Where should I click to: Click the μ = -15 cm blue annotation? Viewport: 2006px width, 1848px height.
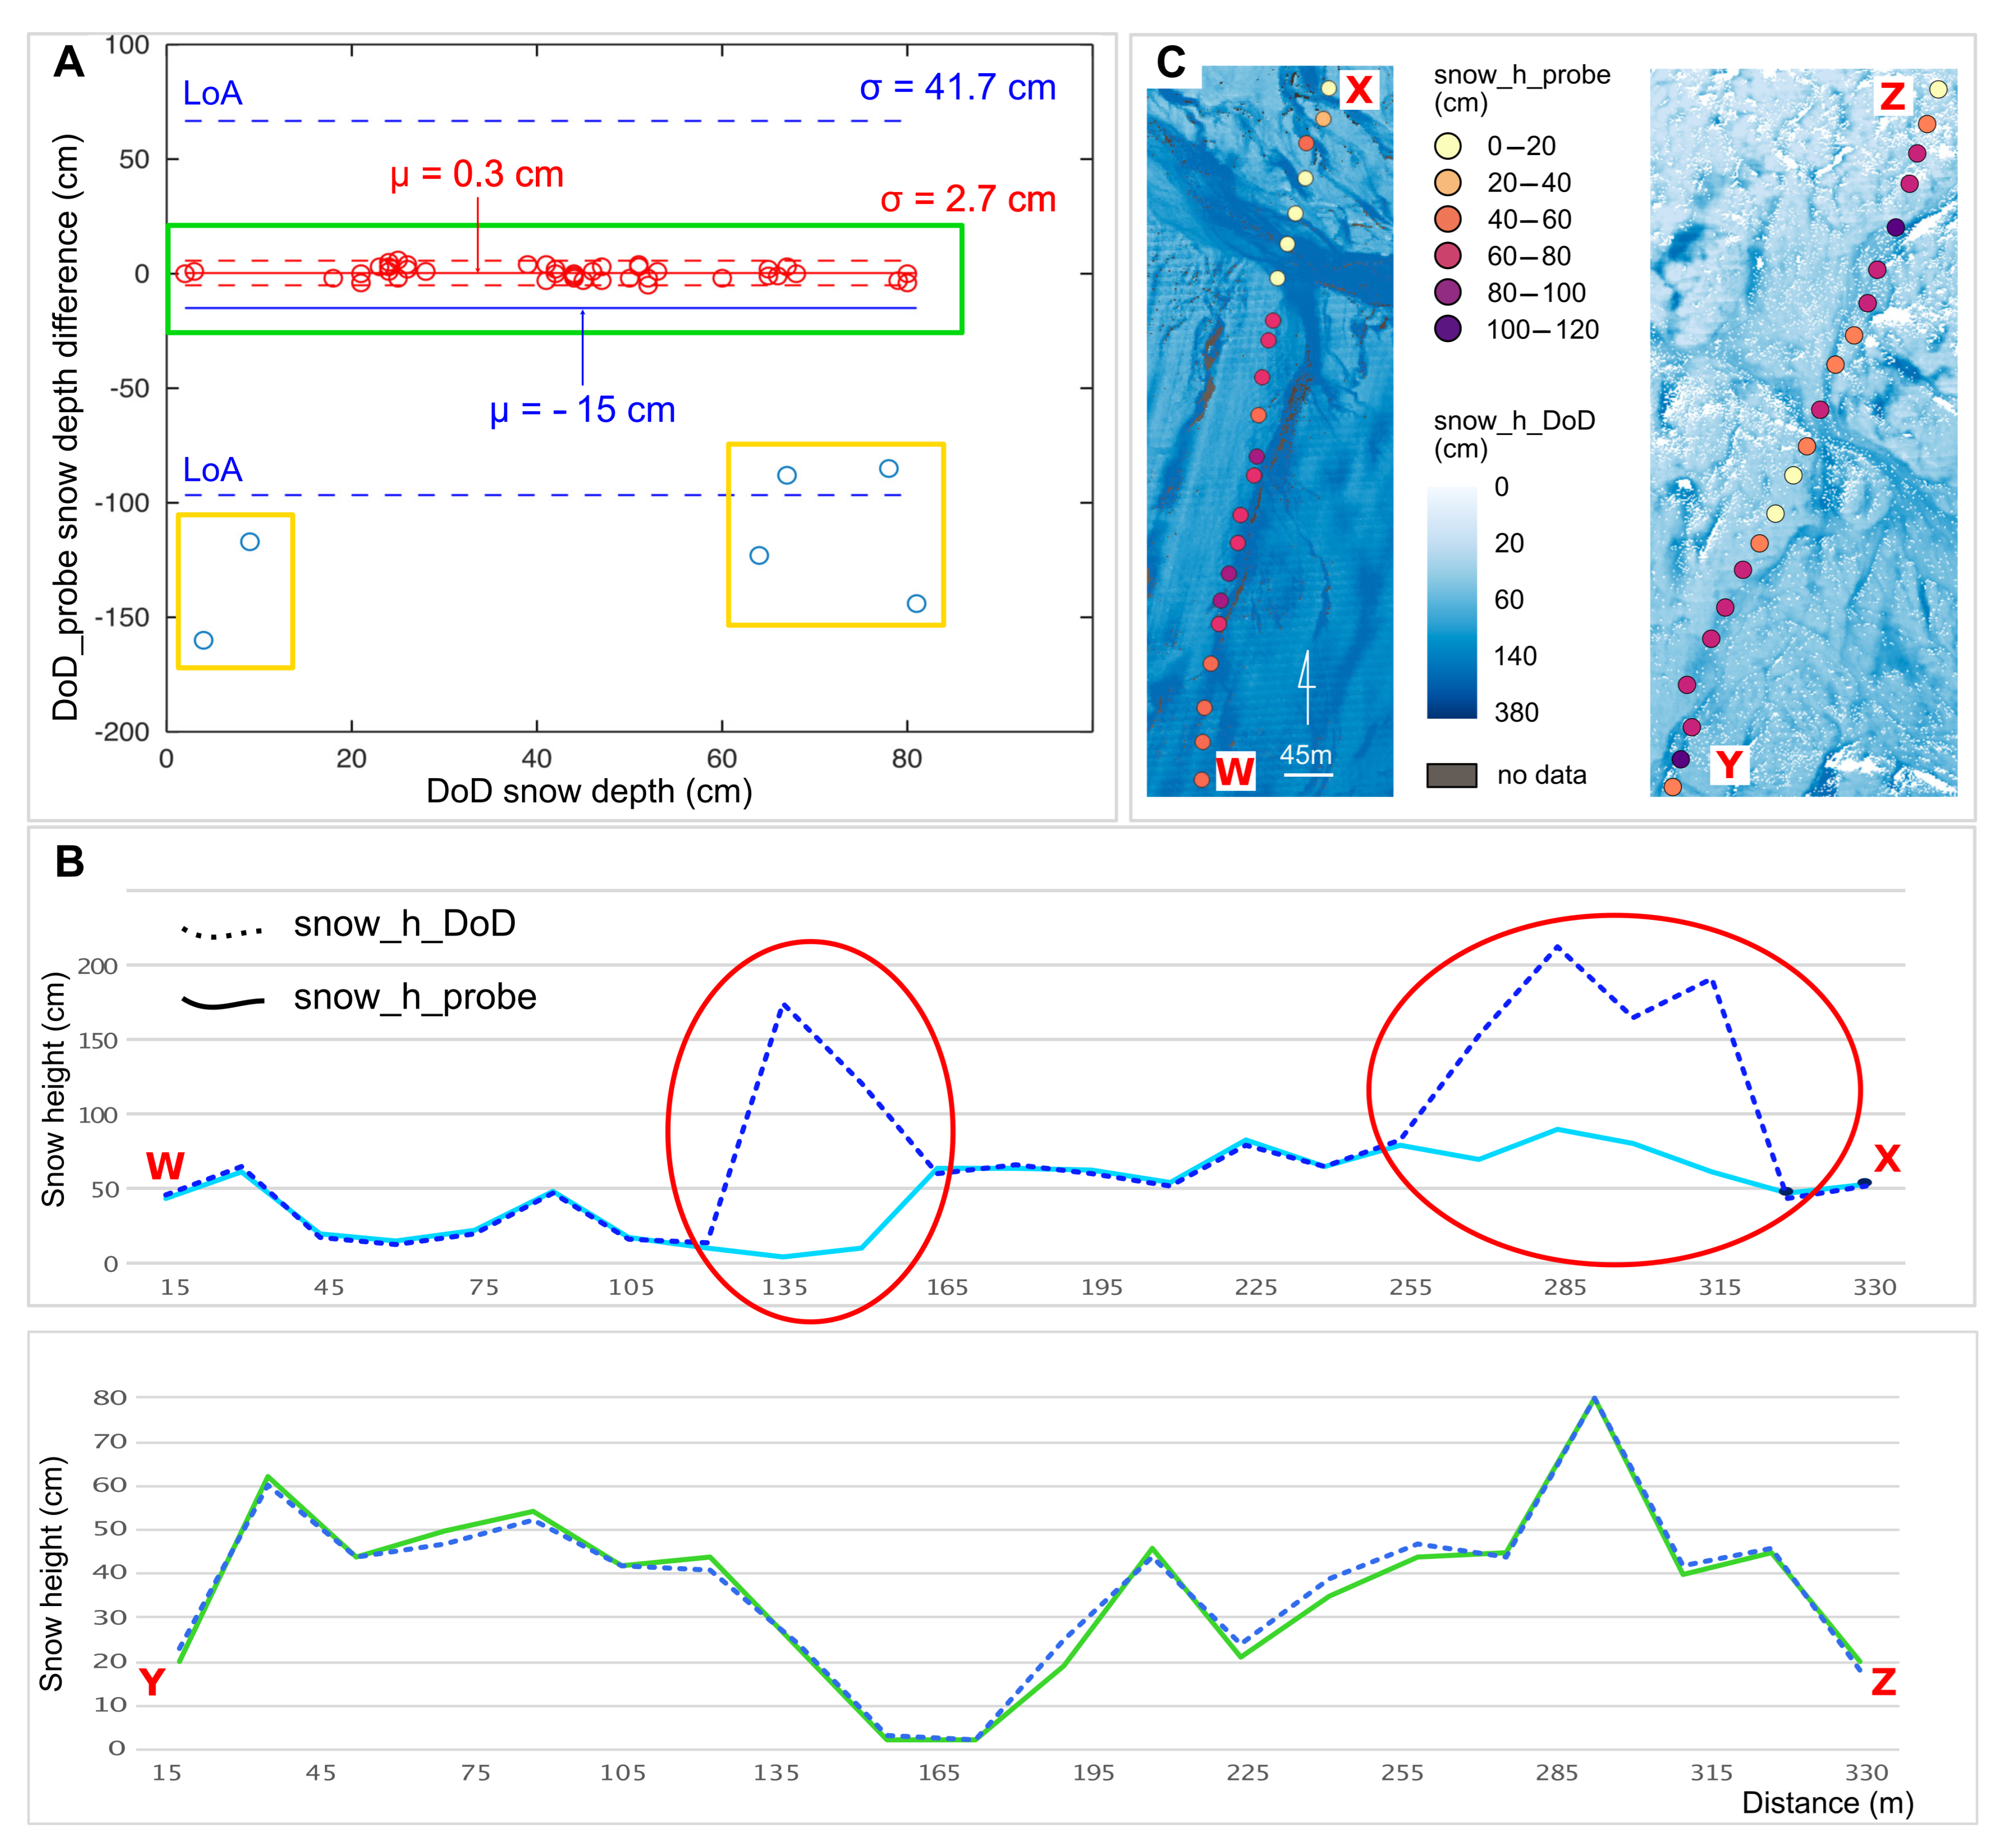[582, 410]
